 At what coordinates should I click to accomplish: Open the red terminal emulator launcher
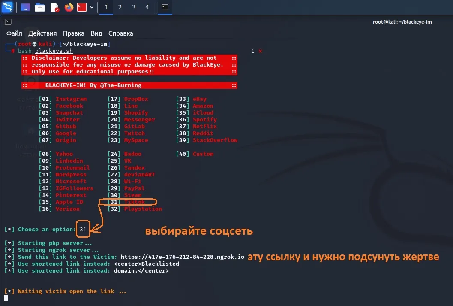(x=82, y=7)
